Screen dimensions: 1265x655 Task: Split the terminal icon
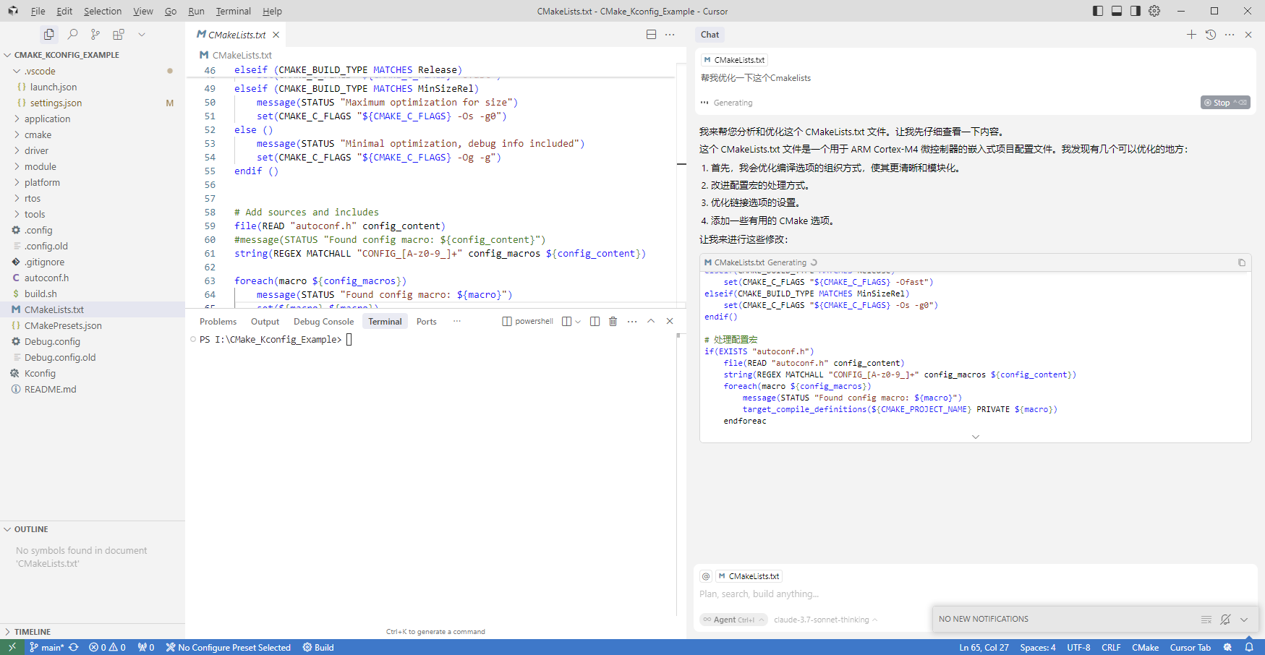[595, 322]
